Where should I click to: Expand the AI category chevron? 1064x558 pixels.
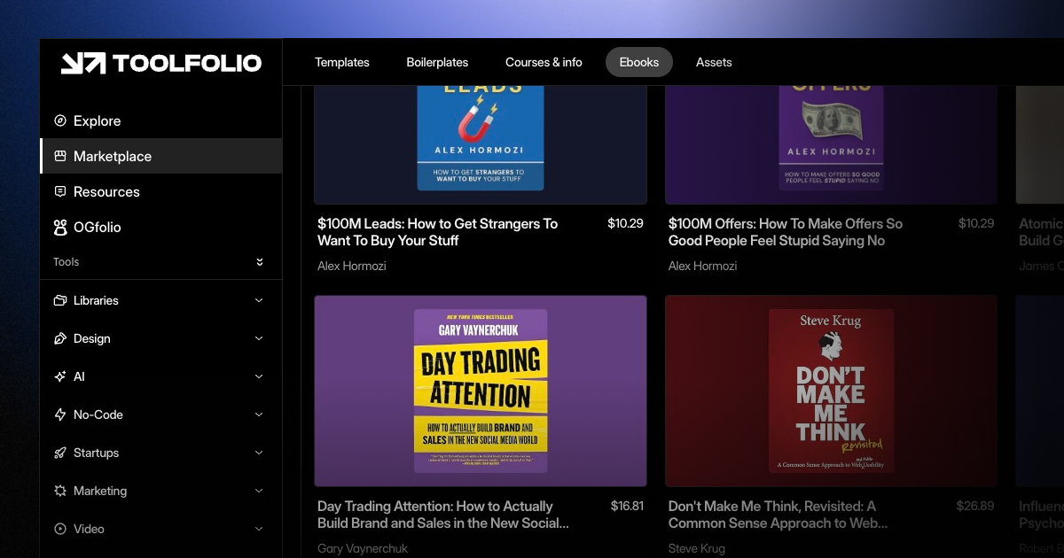click(259, 376)
